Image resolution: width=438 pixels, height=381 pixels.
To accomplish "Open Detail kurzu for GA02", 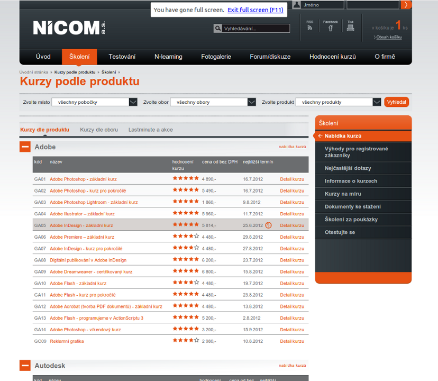I will pyautogui.click(x=292, y=190).
